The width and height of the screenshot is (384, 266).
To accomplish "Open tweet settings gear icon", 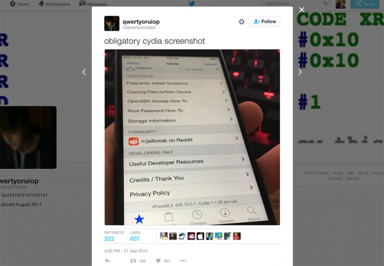I will tap(242, 22).
